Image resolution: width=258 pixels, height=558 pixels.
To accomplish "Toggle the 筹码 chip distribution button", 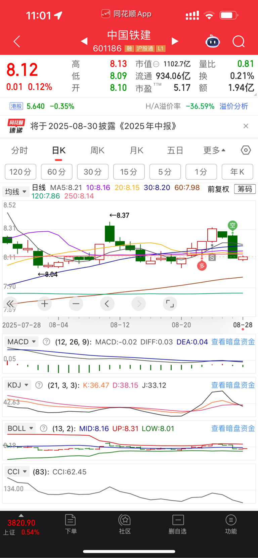I will 245,189.
